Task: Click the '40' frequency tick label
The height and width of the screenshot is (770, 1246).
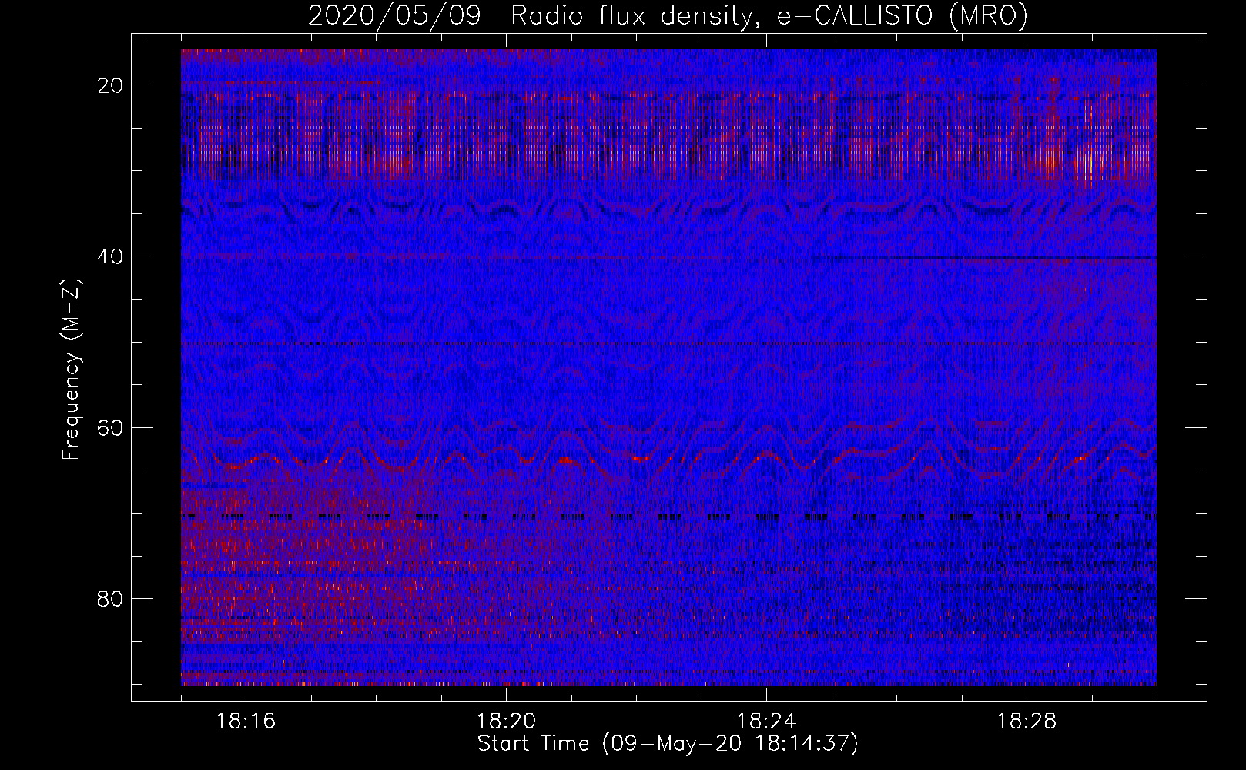Action: point(110,256)
